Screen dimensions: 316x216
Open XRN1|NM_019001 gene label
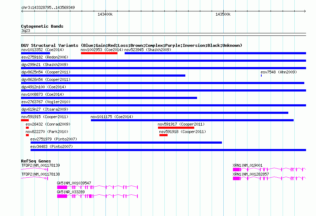pos(247,165)
